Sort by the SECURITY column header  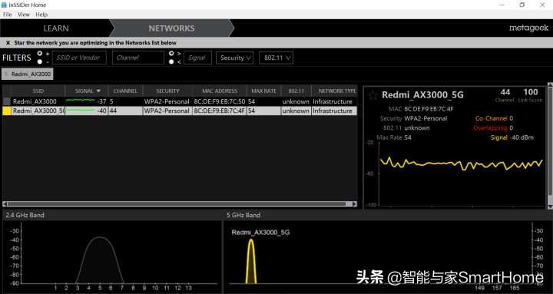click(167, 91)
